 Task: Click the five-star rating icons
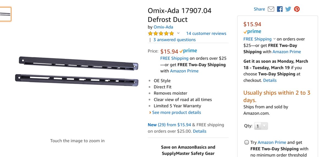161,34
